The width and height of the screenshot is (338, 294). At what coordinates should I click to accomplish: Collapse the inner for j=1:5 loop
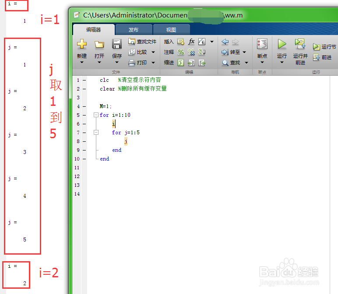[96, 132]
